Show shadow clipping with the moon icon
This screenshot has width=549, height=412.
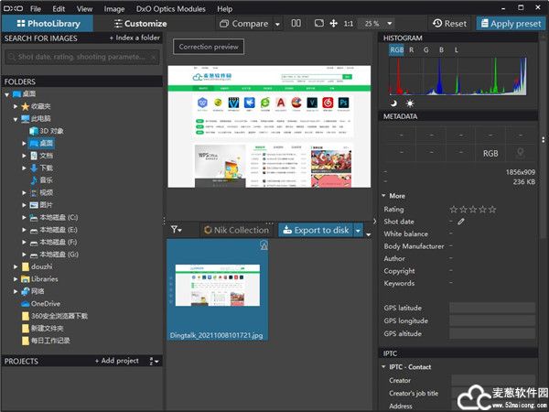click(x=394, y=103)
